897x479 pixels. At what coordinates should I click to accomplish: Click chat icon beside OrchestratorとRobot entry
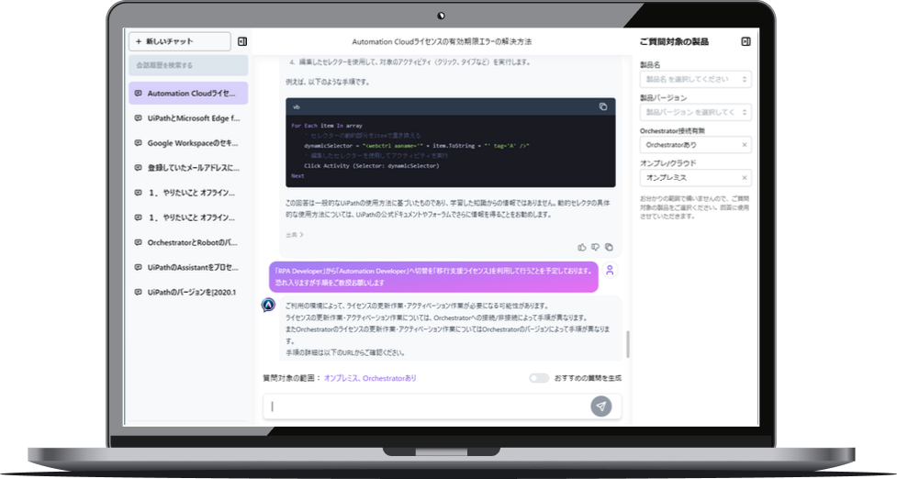(138, 242)
